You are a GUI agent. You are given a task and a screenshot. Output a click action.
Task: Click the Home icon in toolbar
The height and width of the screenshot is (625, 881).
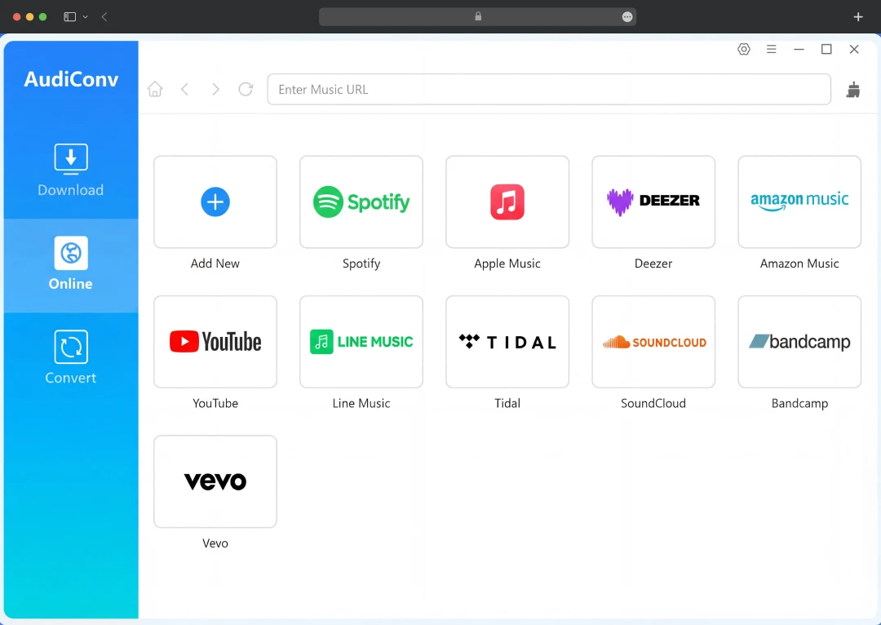pos(155,90)
